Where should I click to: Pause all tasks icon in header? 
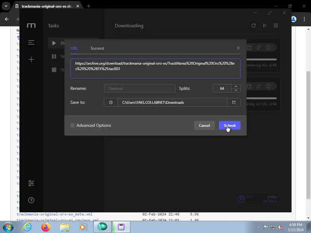click(276, 25)
